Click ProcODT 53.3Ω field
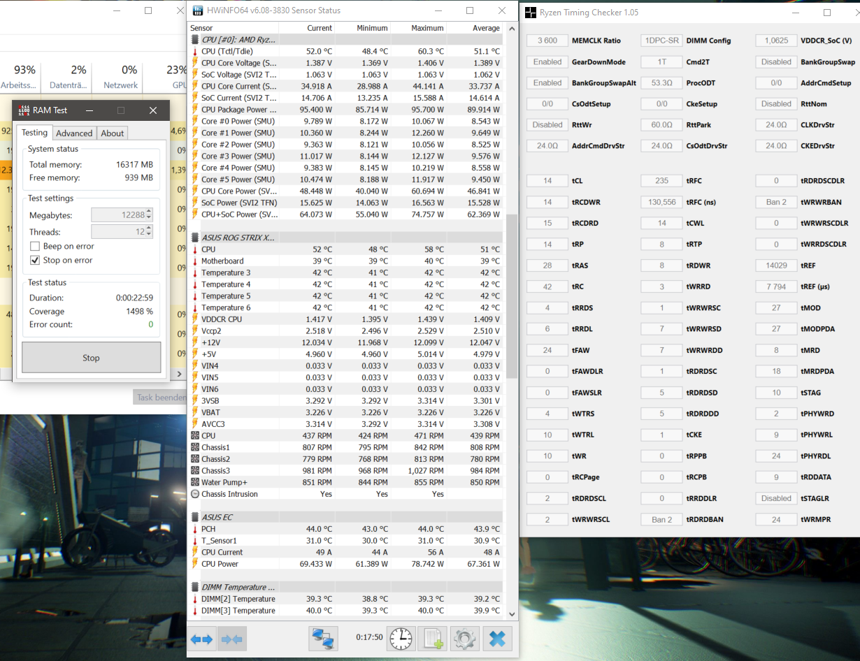 [x=662, y=82]
